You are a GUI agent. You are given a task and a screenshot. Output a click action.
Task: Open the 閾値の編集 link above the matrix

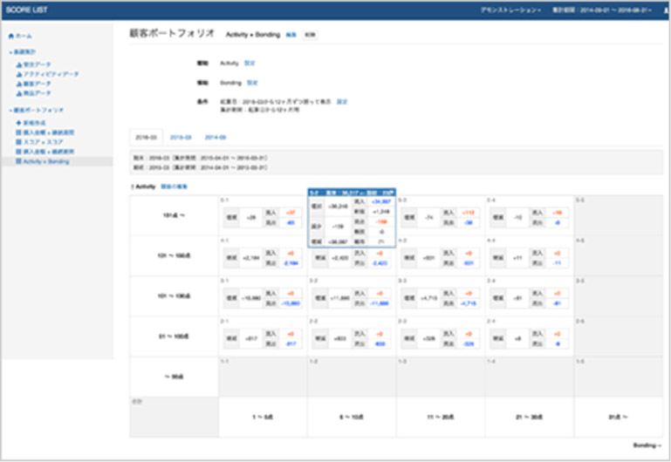(x=177, y=187)
